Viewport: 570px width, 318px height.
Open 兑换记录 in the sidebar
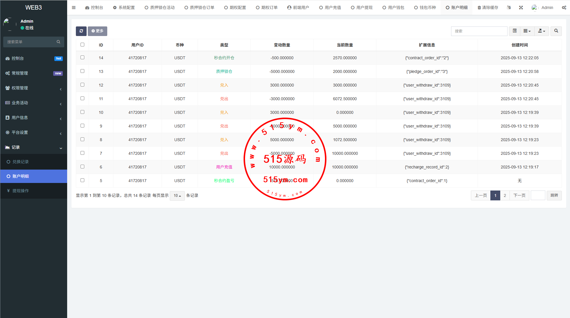pos(21,162)
